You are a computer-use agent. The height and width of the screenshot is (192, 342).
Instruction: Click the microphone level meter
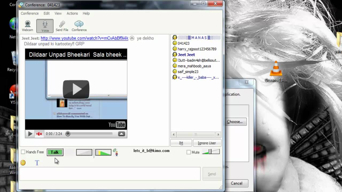point(84,152)
